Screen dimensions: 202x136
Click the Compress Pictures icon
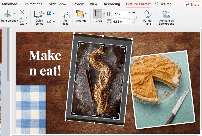[22, 12]
